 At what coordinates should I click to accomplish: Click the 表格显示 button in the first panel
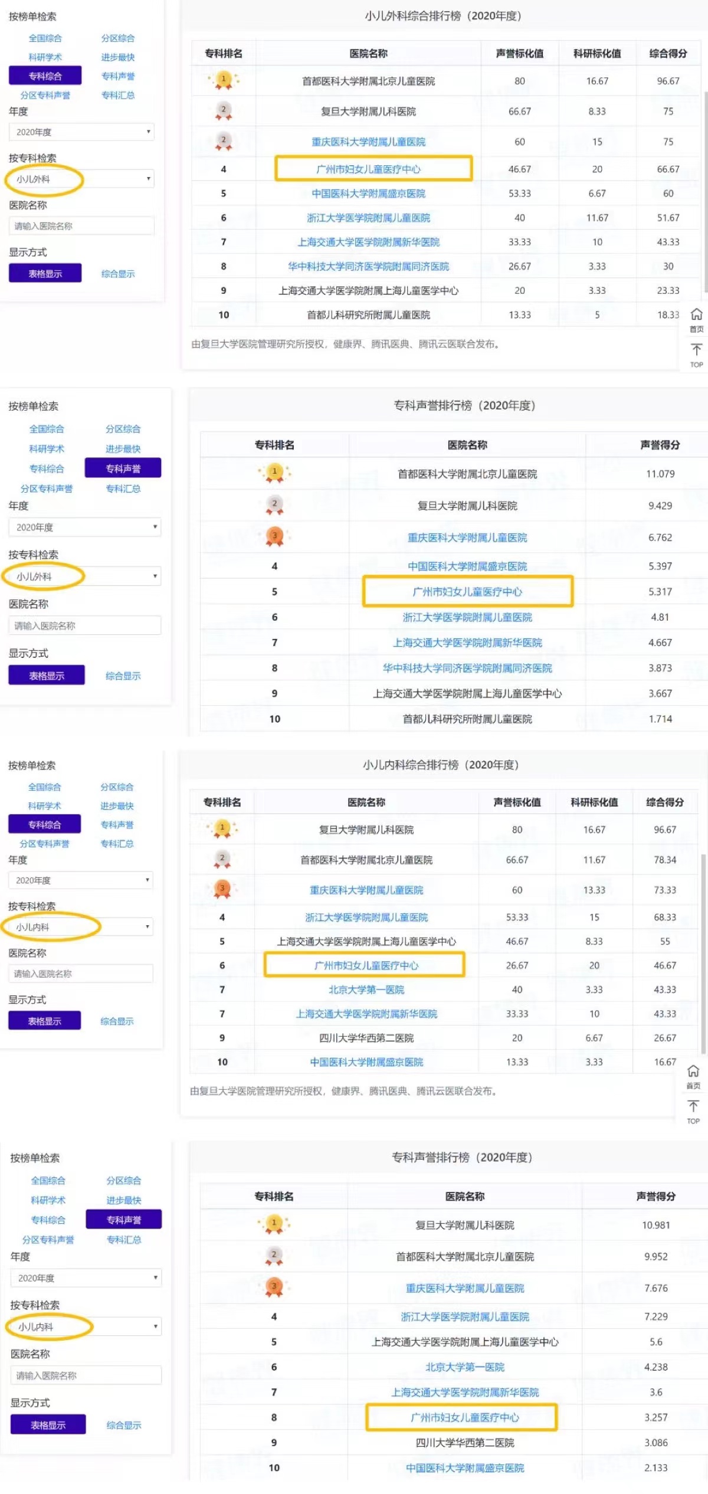click(45, 273)
